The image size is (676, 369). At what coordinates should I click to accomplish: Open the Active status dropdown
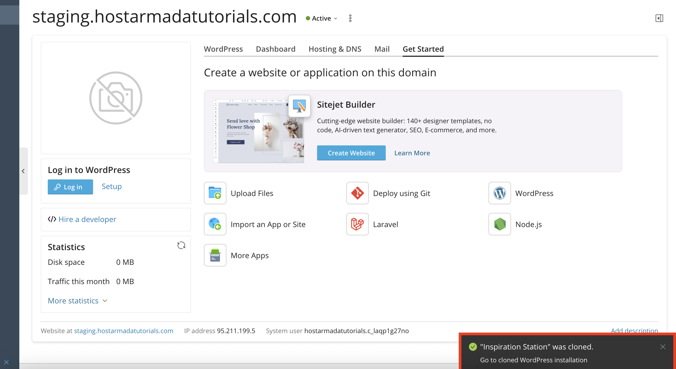[322, 18]
